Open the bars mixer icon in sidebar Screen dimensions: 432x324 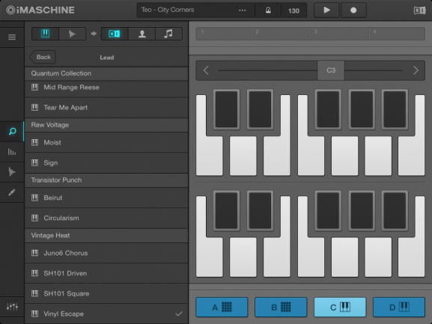tap(12, 152)
